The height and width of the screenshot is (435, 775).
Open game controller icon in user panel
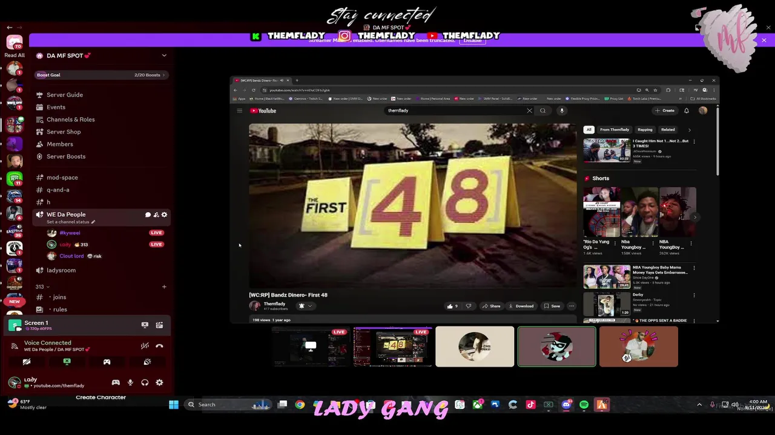tap(116, 382)
